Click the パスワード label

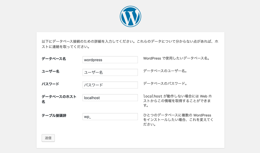point(50,84)
